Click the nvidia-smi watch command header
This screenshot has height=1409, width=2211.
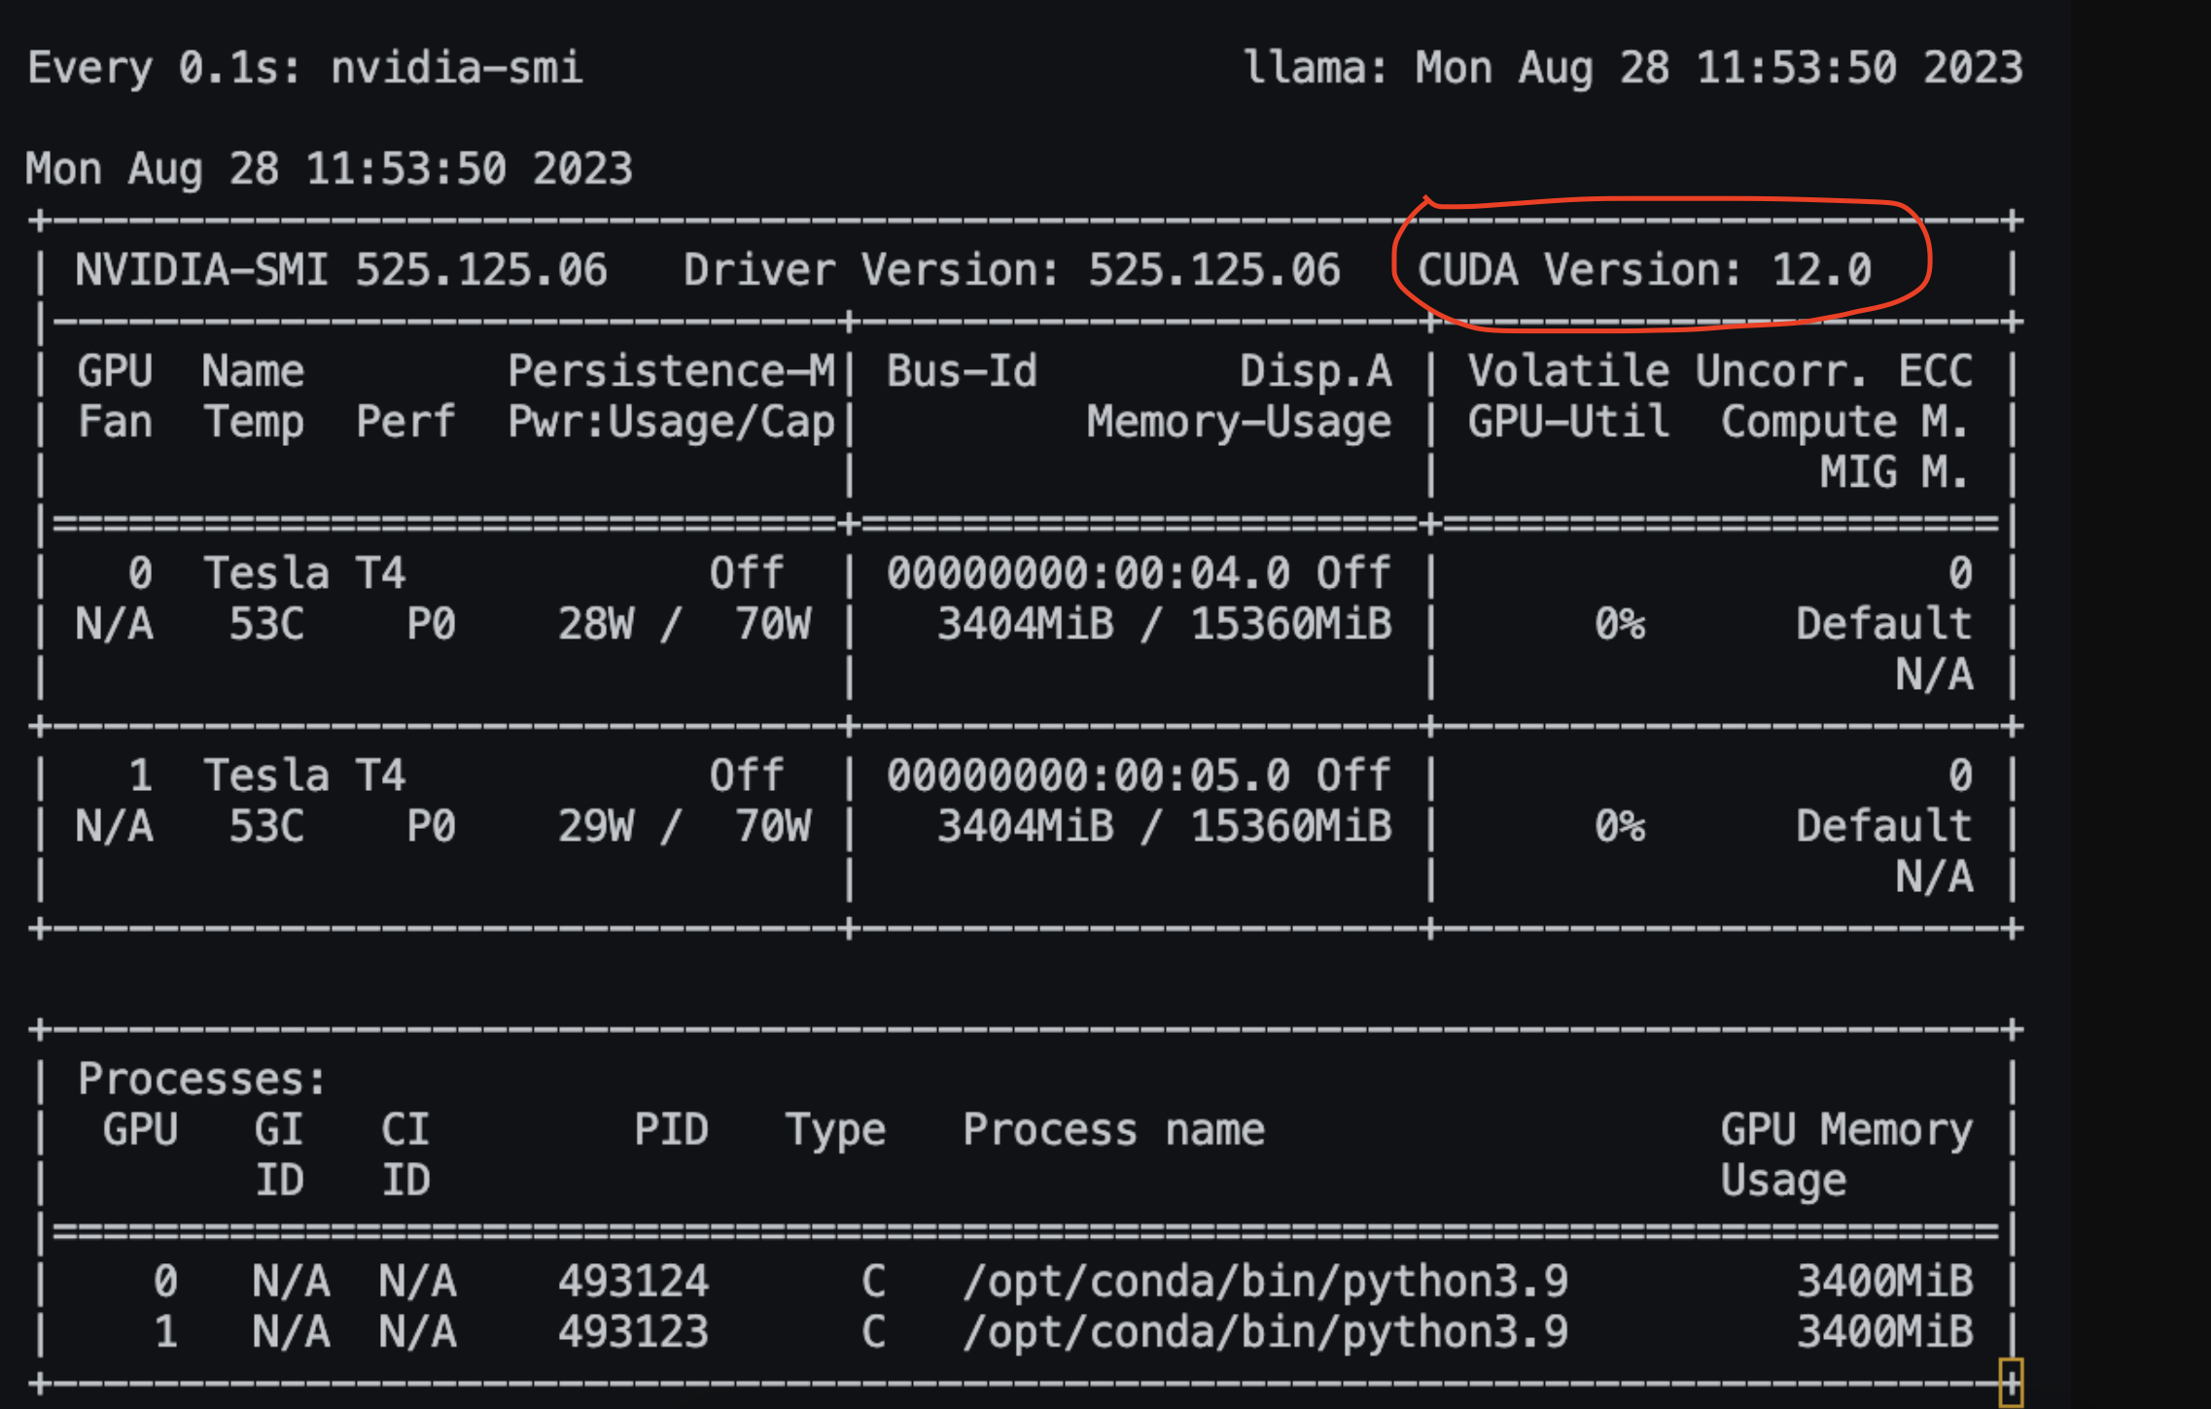[x=301, y=66]
